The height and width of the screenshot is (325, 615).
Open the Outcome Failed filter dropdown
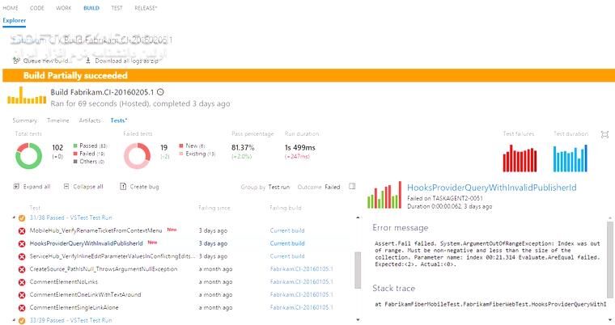tap(332, 187)
